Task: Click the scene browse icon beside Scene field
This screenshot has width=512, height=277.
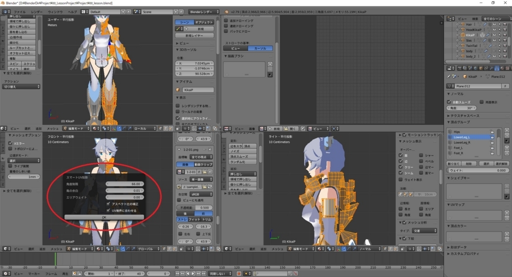Action: pos(137,12)
